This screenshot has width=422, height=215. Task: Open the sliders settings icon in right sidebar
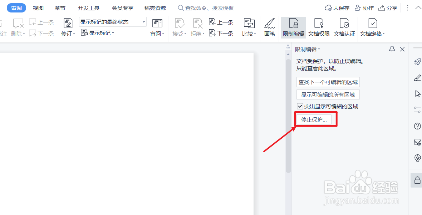point(417,109)
